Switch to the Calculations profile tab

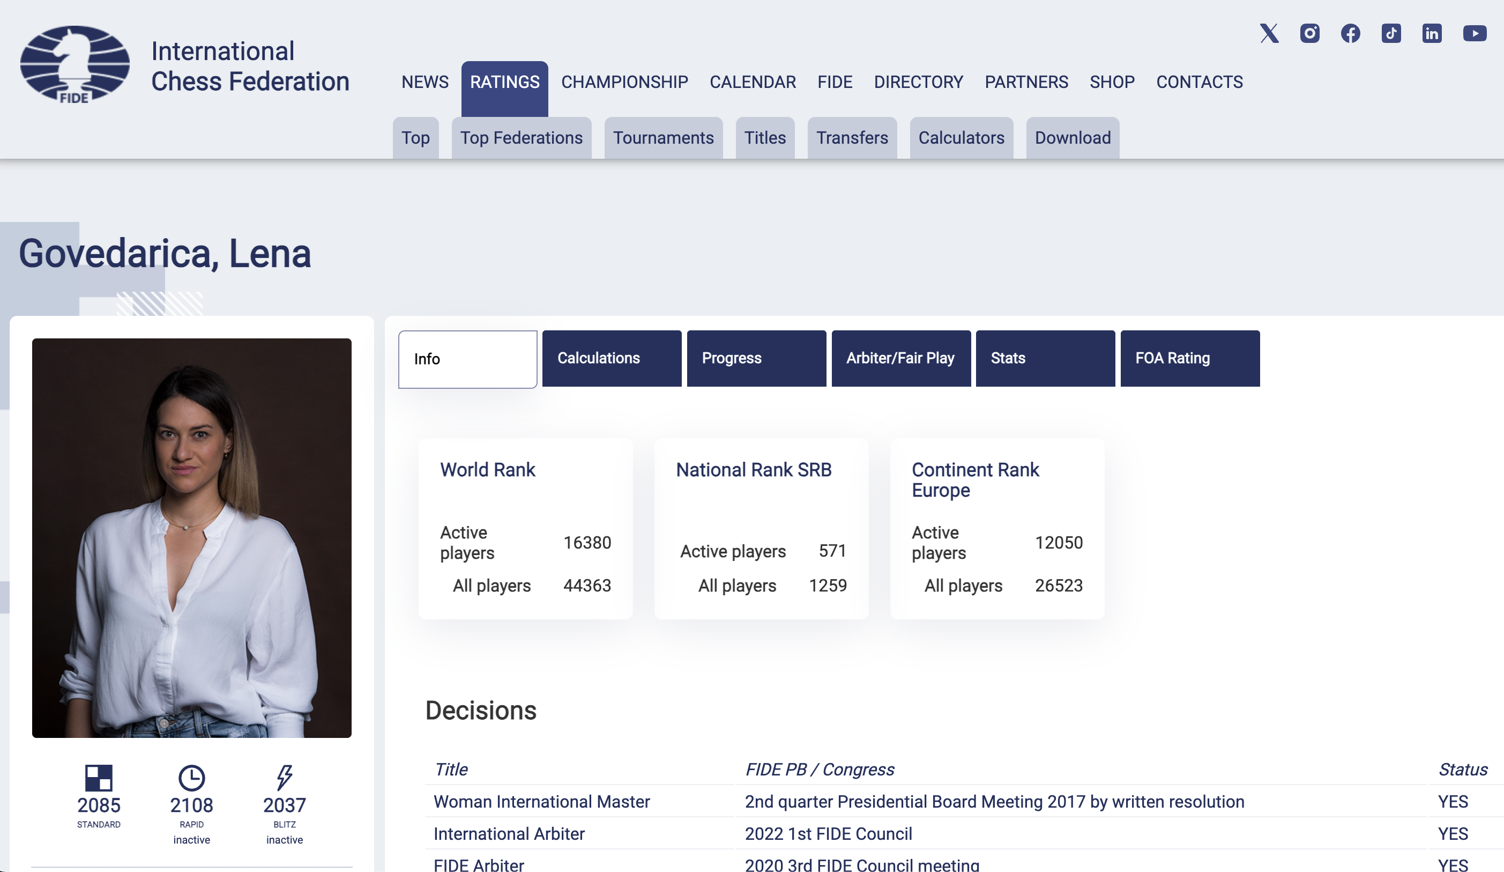point(612,358)
